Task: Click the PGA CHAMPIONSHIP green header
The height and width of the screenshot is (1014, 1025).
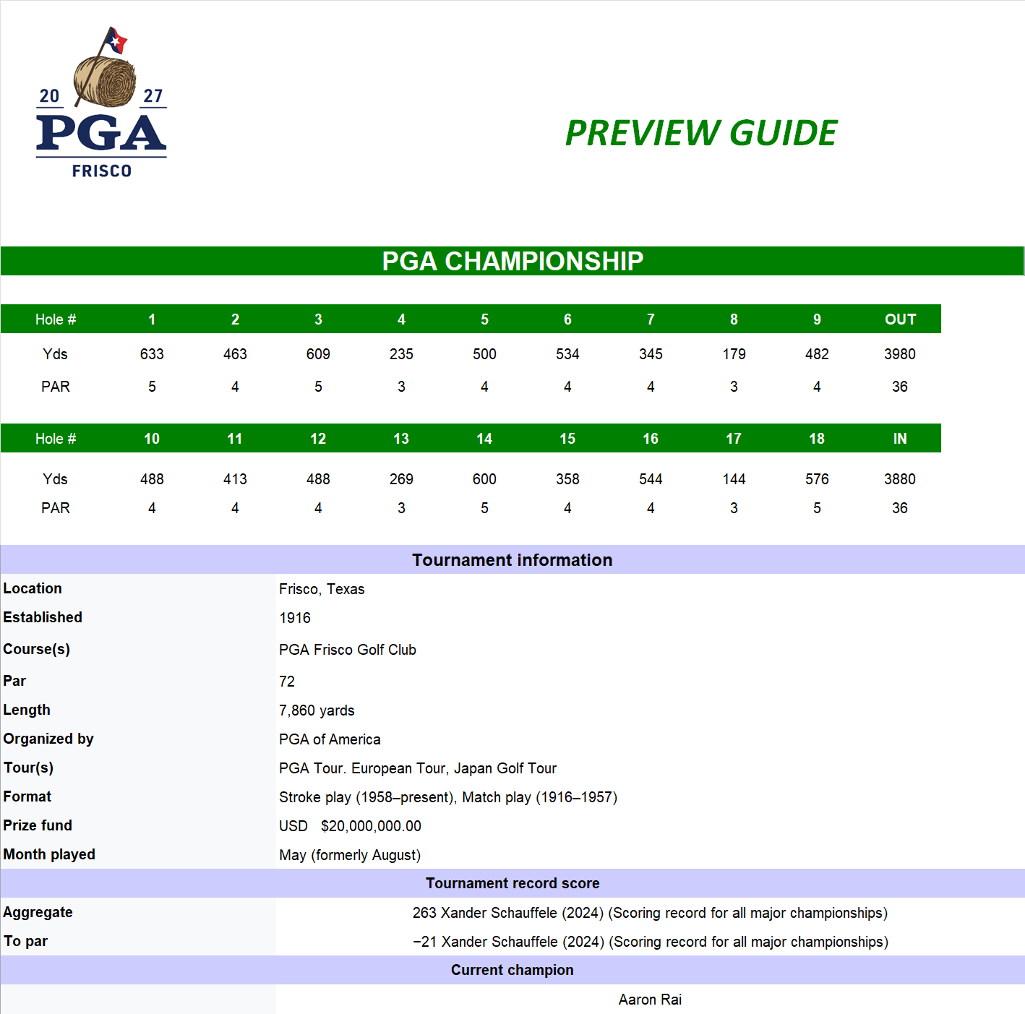Action: tap(512, 261)
